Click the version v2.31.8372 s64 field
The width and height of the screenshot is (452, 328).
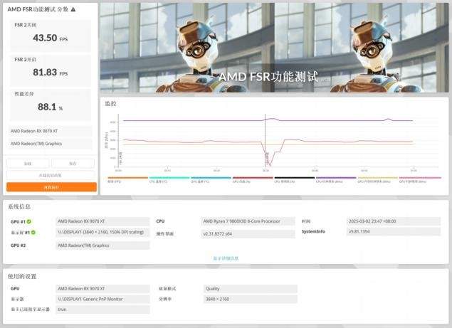click(x=248, y=234)
